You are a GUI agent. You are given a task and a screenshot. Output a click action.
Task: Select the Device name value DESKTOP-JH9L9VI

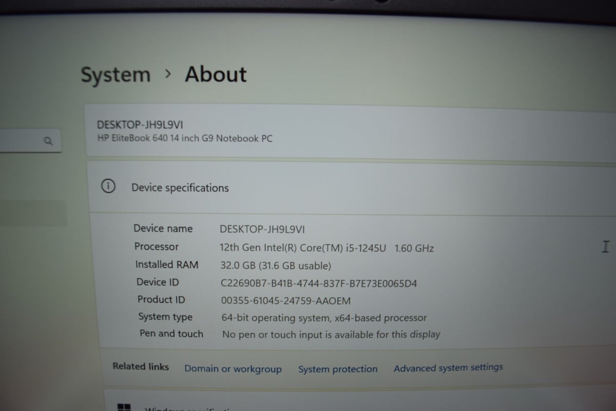(262, 229)
